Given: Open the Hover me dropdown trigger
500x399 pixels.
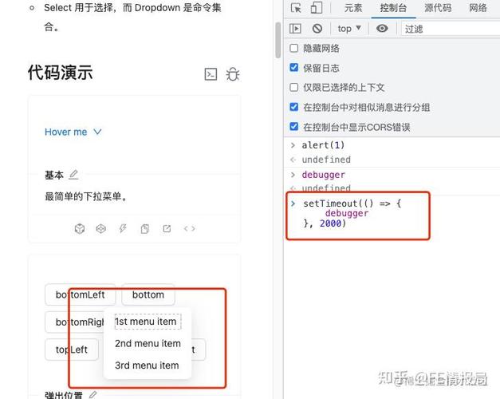Looking at the screenshot, I should coord(73,132).
